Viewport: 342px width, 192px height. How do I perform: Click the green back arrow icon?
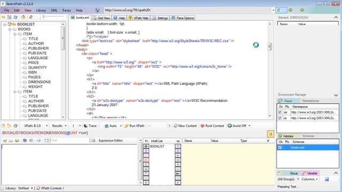pyautogui.click(x=290, y=10)
